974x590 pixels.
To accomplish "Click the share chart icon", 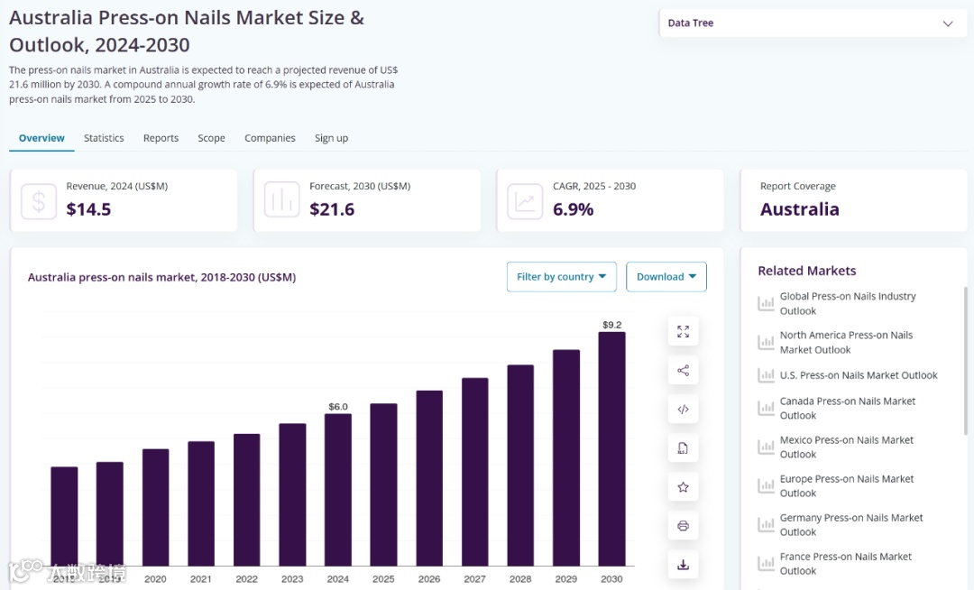I will 683,371.
